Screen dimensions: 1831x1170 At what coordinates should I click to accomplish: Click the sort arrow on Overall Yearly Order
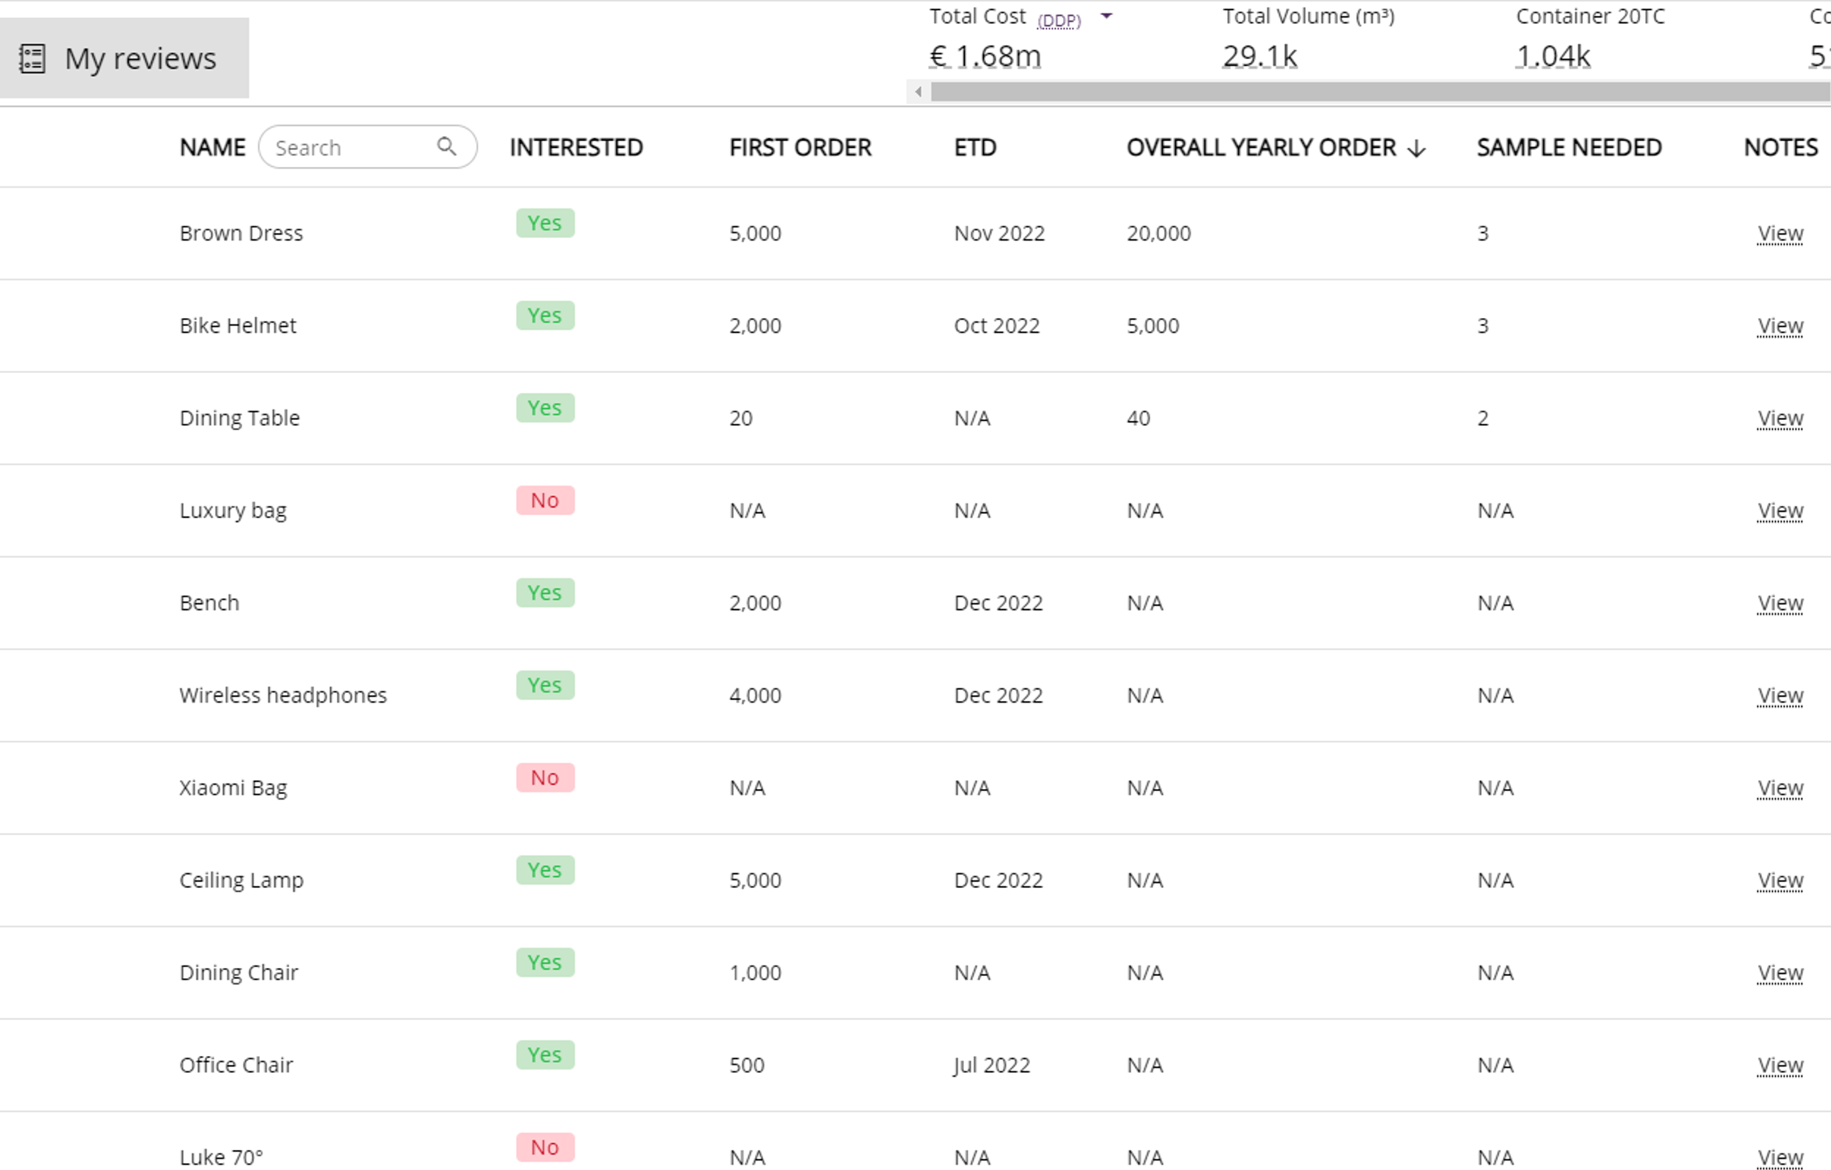[1417, 148]
